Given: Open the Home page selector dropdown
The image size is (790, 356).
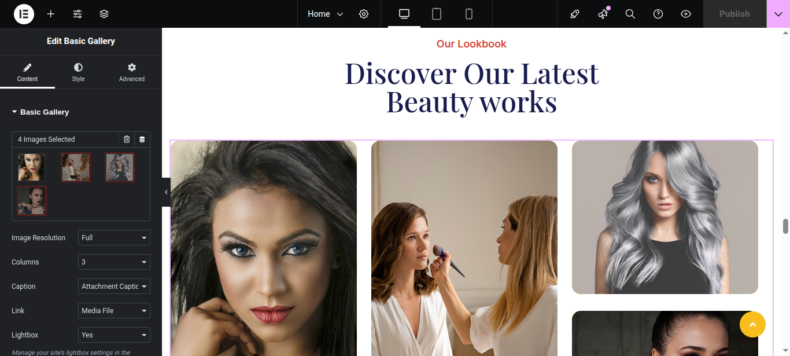Looking at the screenshot, I should pyautogui.click(x=326, y=14).
